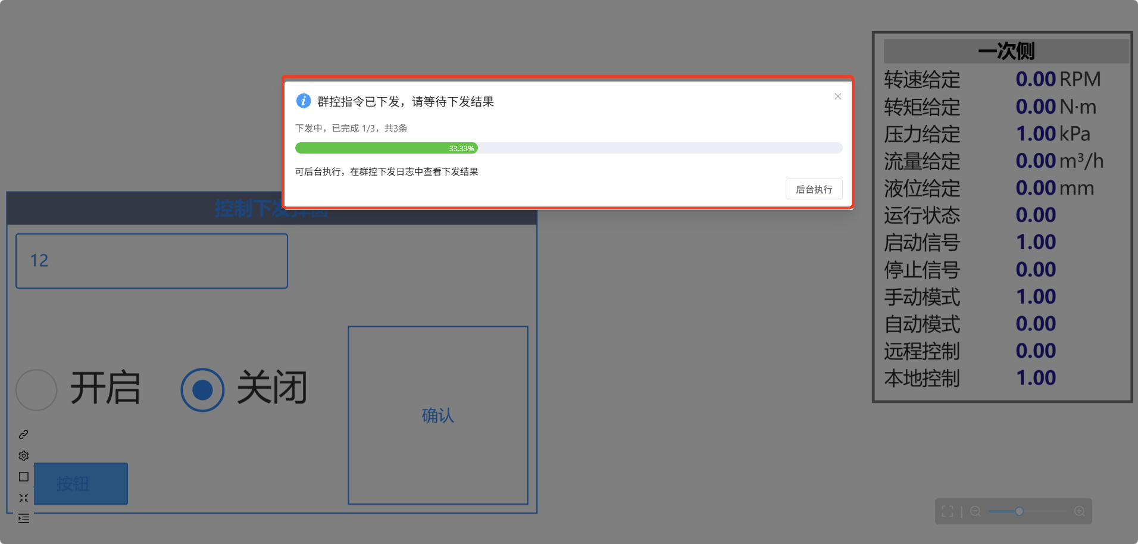Click the 下发中 progress status text

(x=351, y=128)
